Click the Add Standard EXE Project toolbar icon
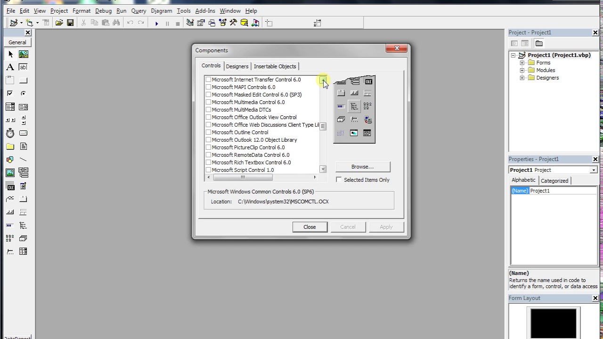 point(14,23)
